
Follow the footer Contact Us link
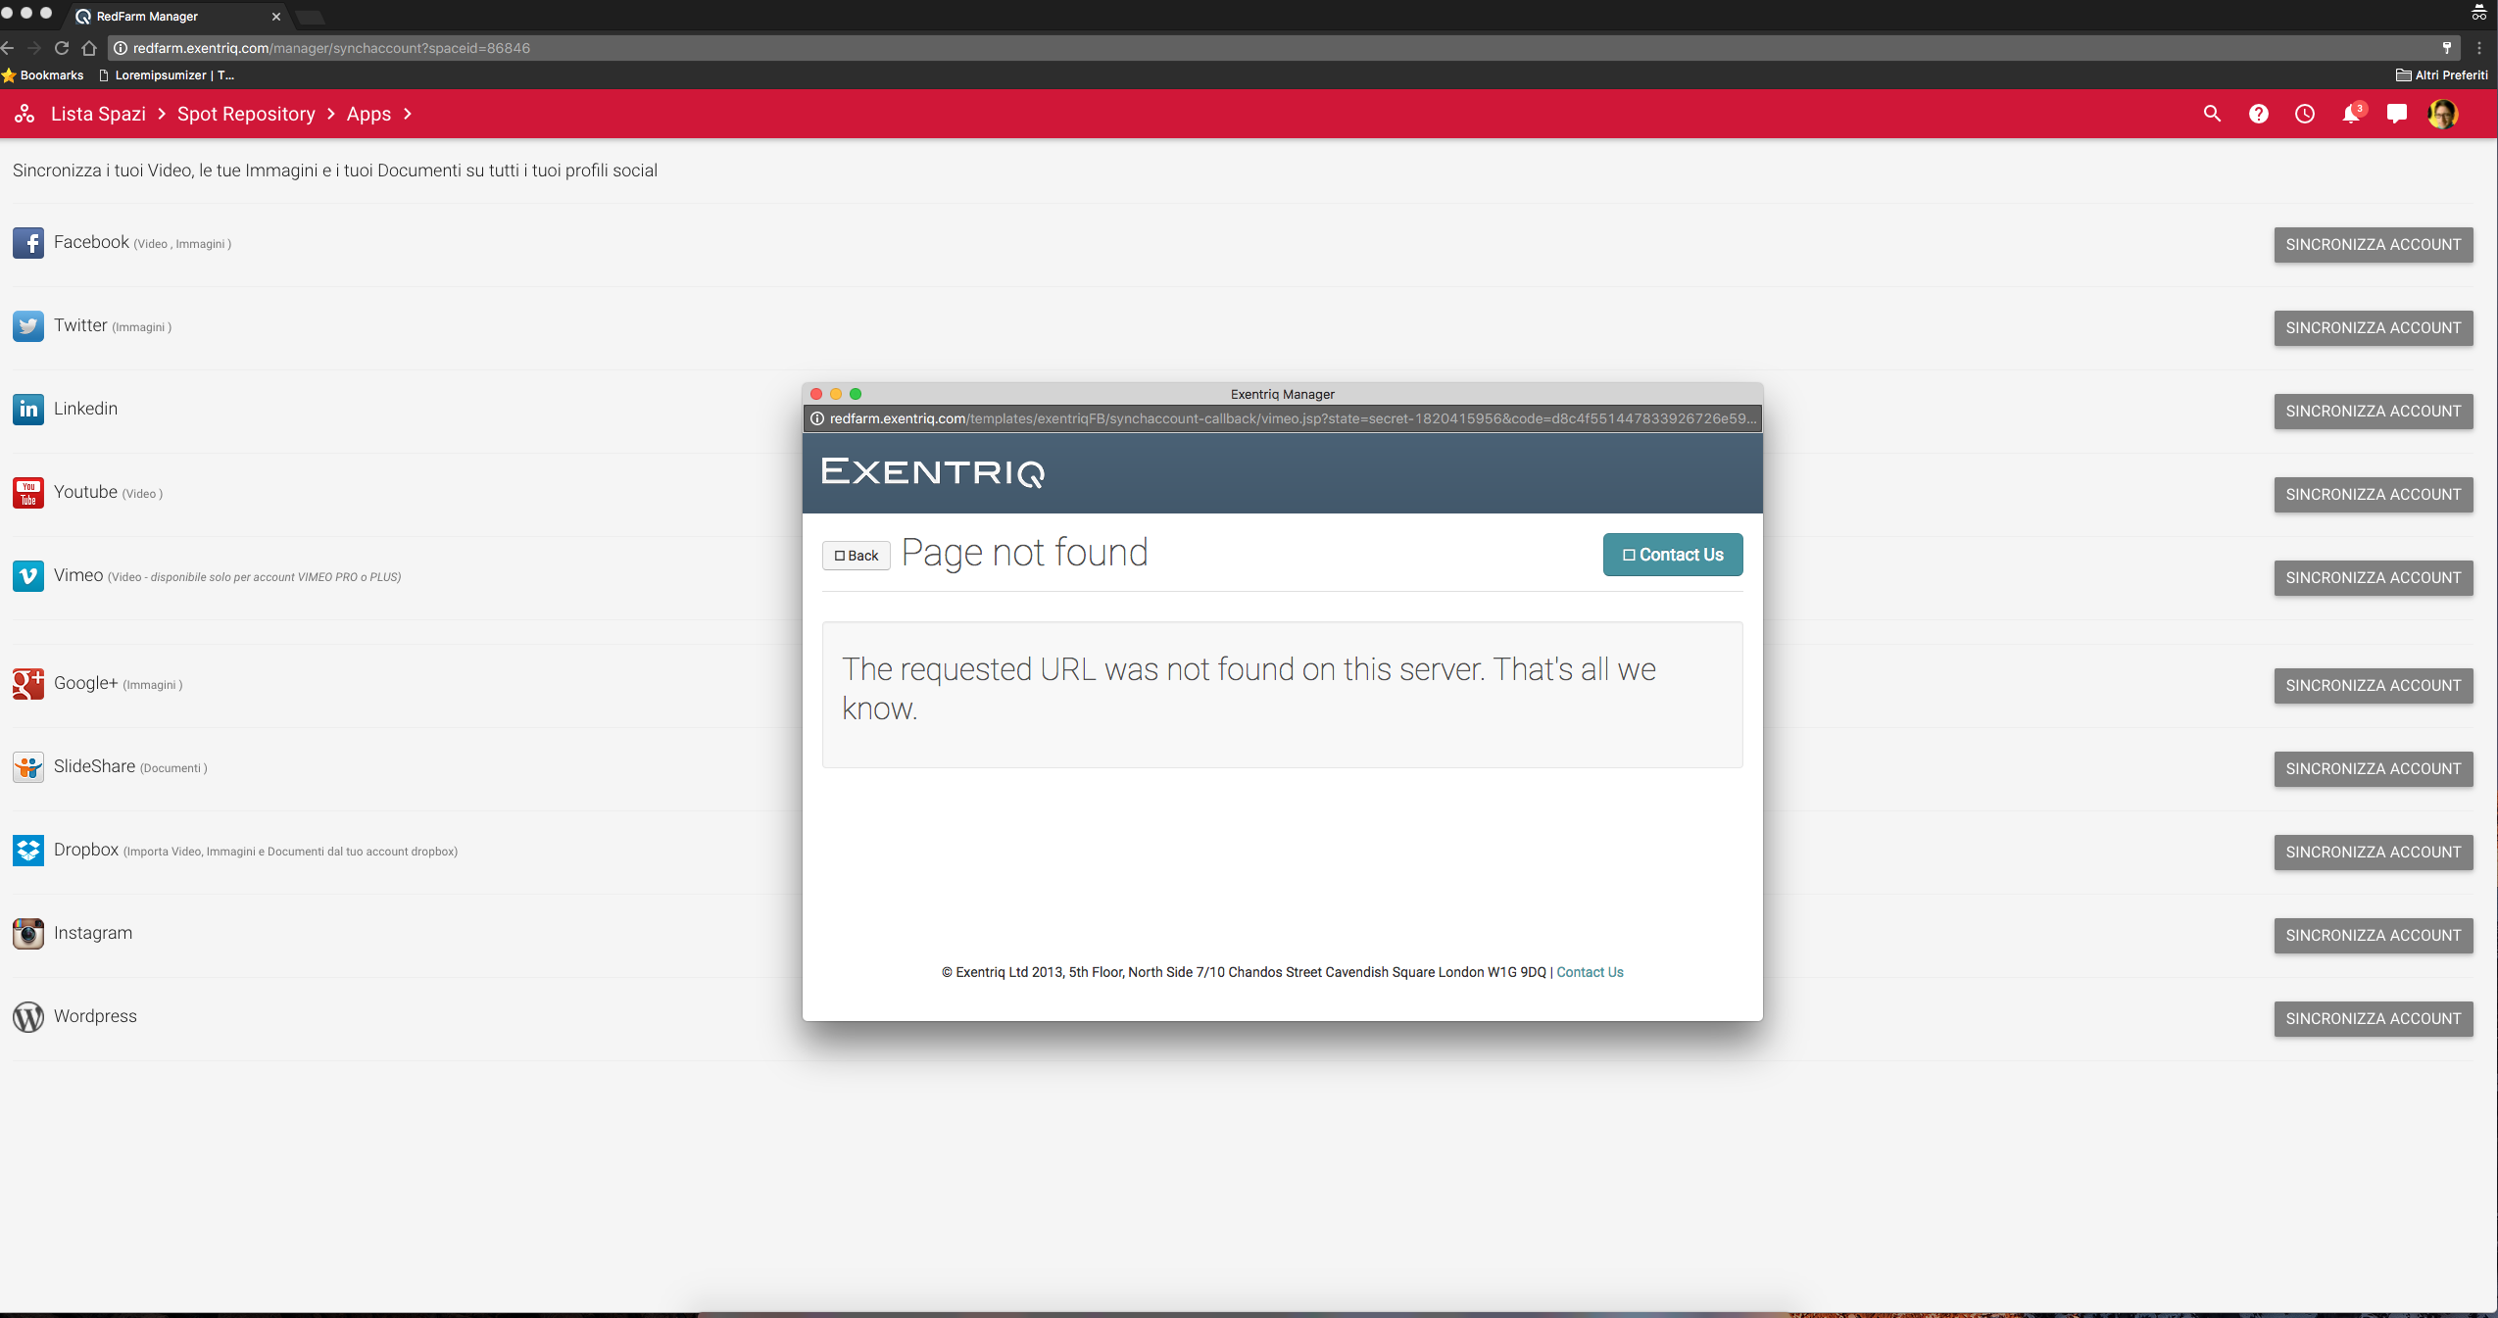click(x=1590, y=972)
